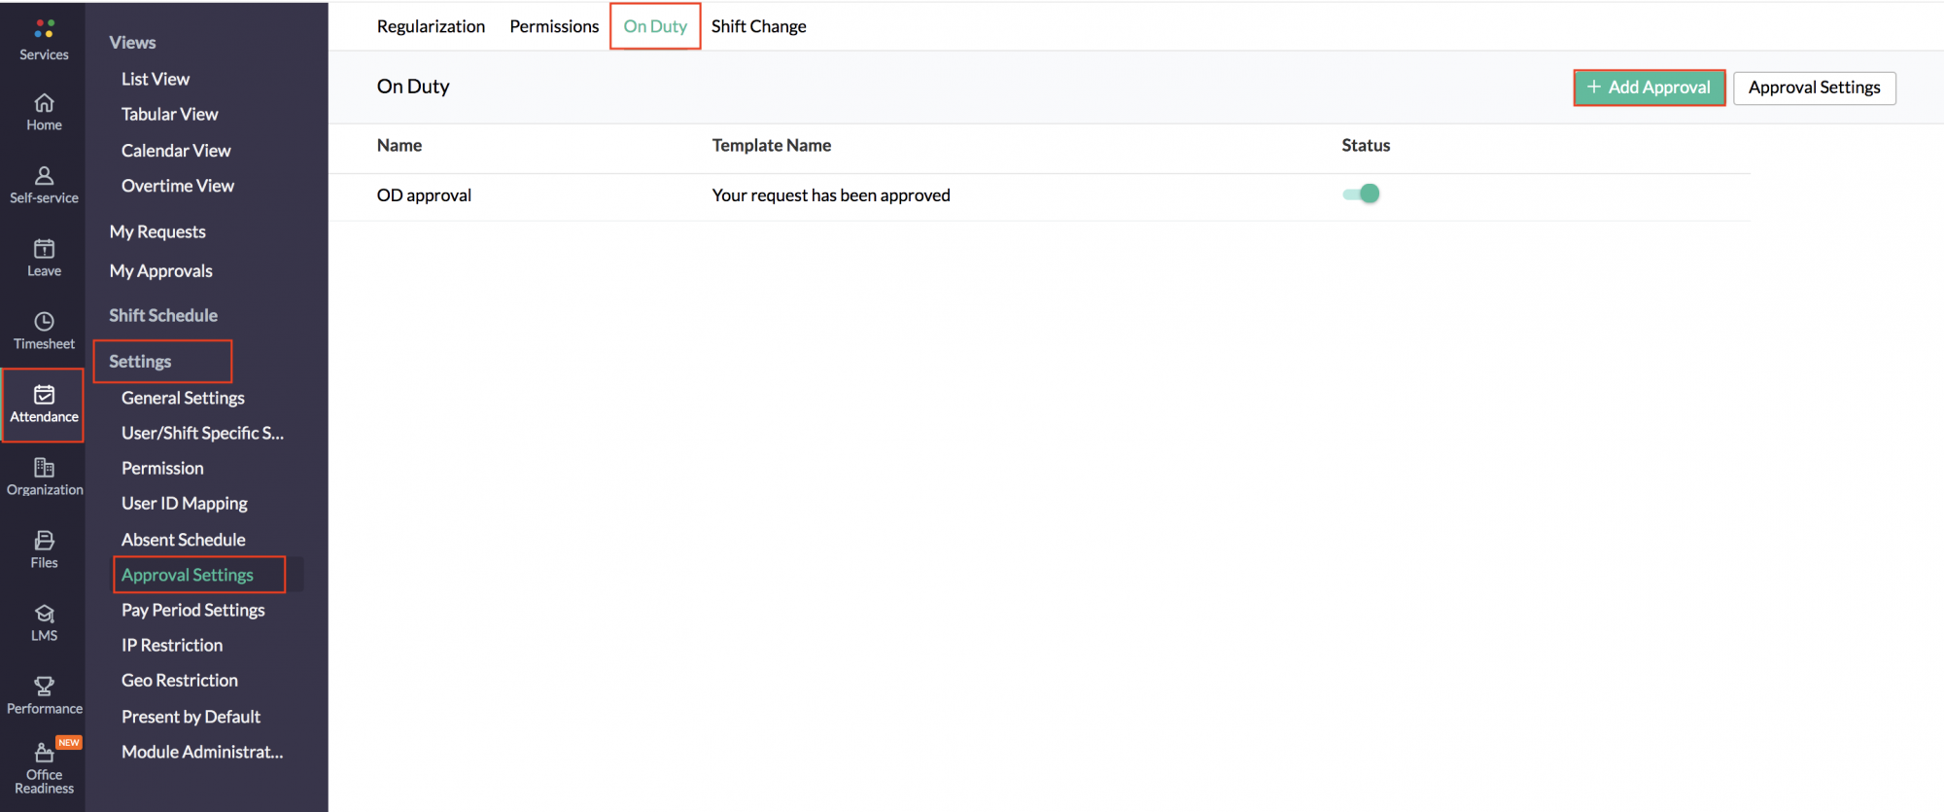Open Shift Schedule section

coord(163,315)
